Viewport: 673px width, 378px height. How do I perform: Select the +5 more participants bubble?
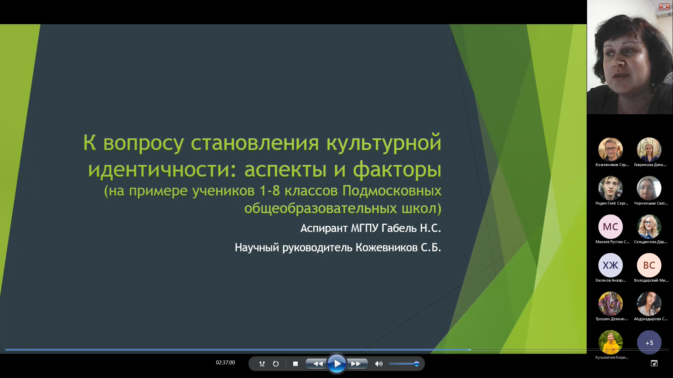(x=649, y=343)
